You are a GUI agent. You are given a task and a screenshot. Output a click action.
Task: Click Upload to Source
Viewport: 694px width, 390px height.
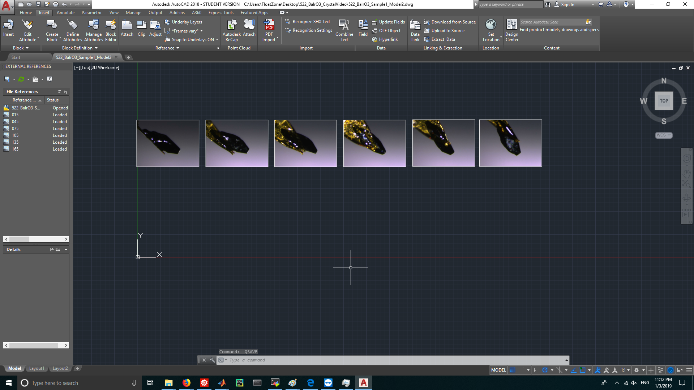(444, 31)
